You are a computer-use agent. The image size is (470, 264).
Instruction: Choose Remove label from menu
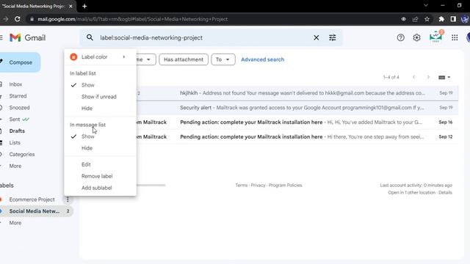100,176
